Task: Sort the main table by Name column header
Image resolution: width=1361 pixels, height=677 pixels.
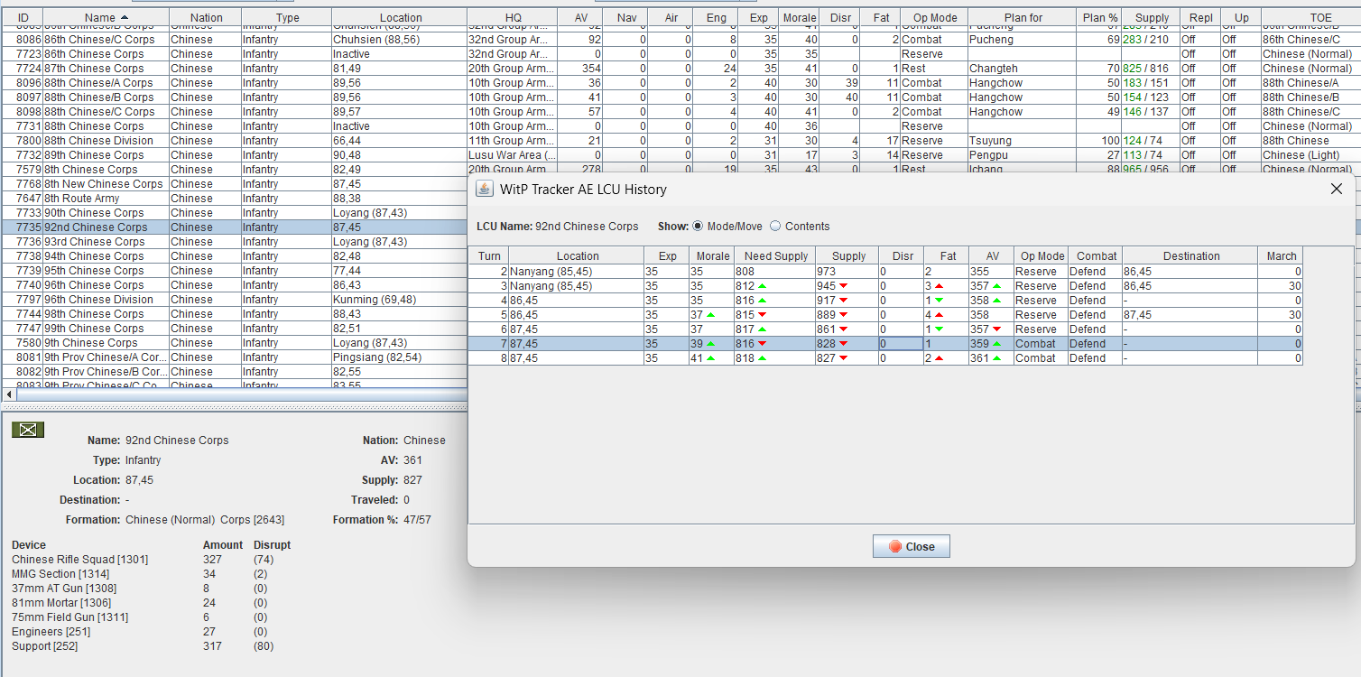Action: [106, 17]
